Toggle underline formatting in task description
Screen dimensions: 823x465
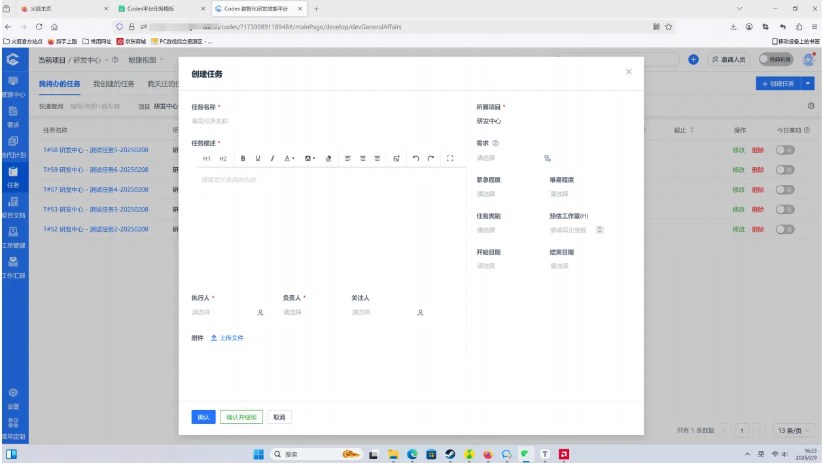(x=258, y=159)
